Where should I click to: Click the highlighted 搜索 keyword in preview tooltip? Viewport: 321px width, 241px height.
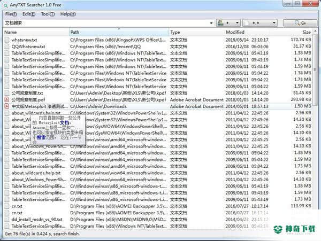[41, 137]
